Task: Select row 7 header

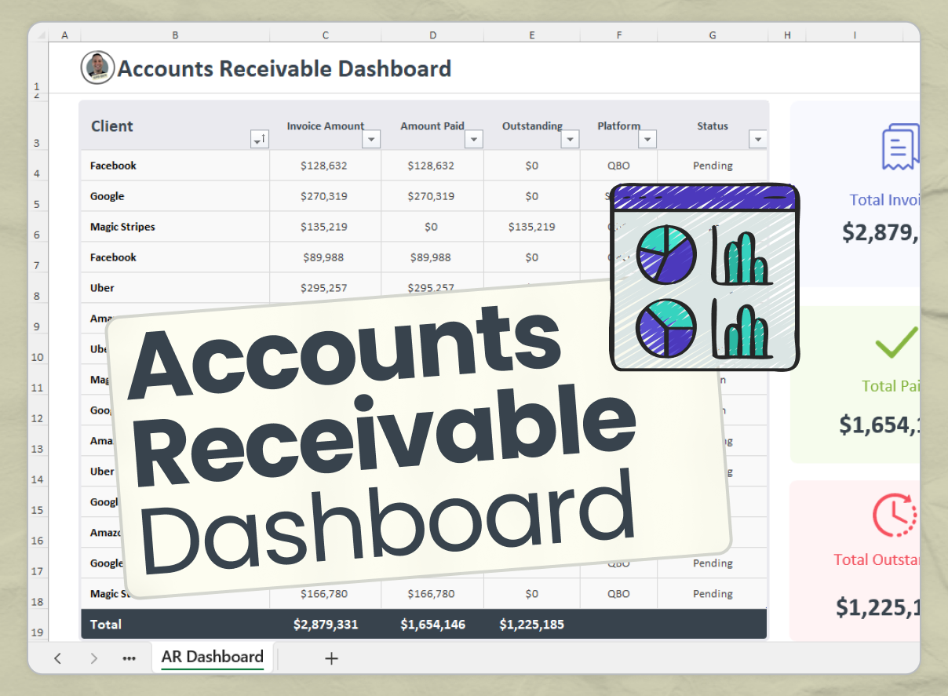Action: click(x=38, y=264)
